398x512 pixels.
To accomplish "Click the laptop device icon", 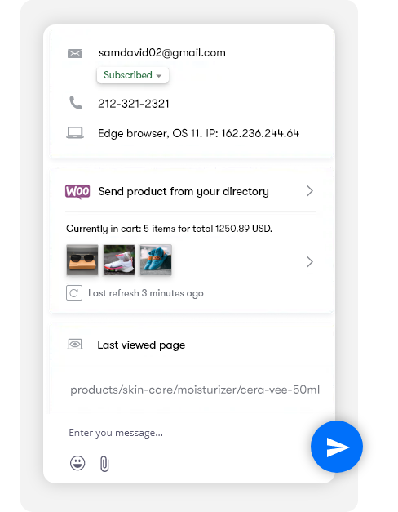I will 75,133.
